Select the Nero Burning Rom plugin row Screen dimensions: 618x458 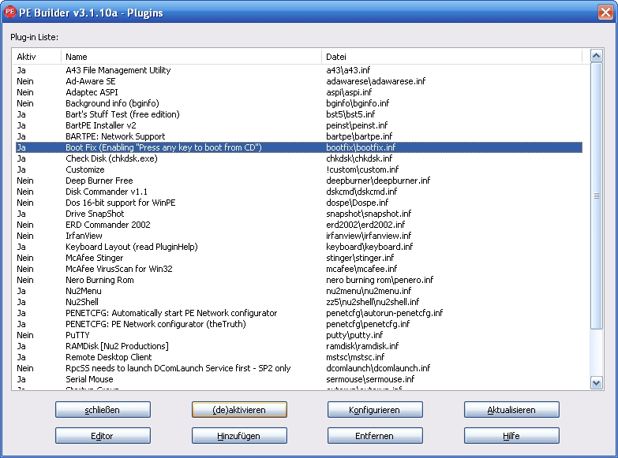(99, 280)
